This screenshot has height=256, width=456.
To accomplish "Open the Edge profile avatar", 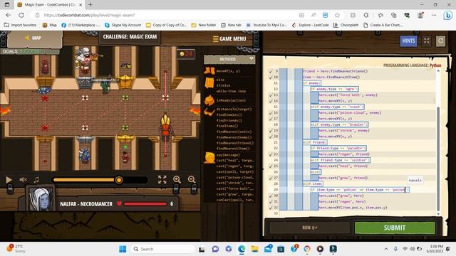I will [x=420, y=15].
